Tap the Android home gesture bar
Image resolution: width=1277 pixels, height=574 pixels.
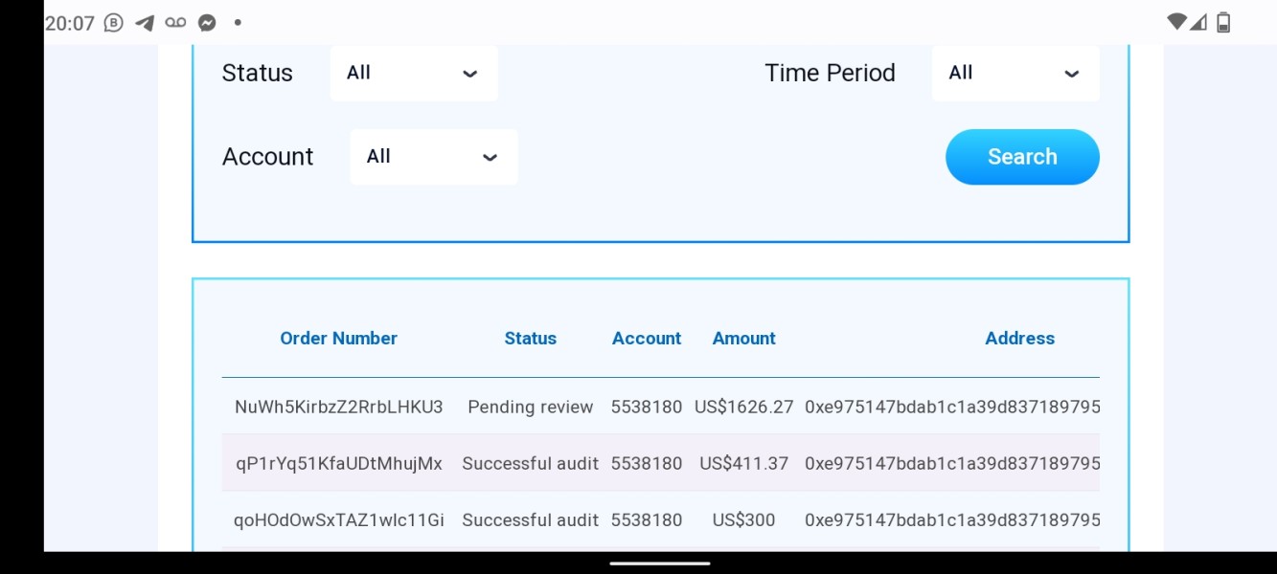coord(660,563)
